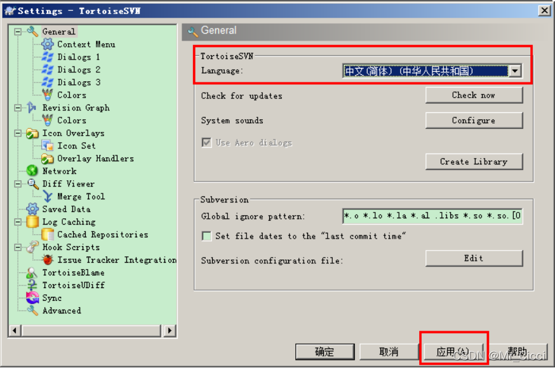This screenshot has width=555, height=368.
Task: Click the Revision Graph branch icon
Action: pyautogui.click(x=32, y=107)
